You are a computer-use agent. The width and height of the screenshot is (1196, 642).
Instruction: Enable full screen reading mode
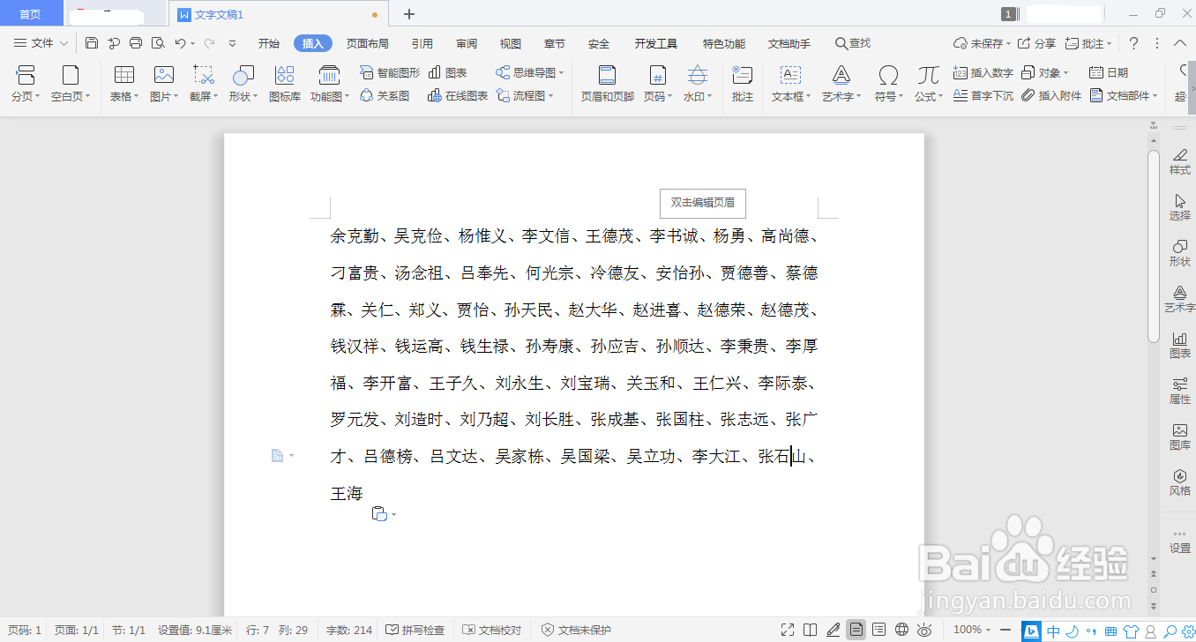[788, 630]
